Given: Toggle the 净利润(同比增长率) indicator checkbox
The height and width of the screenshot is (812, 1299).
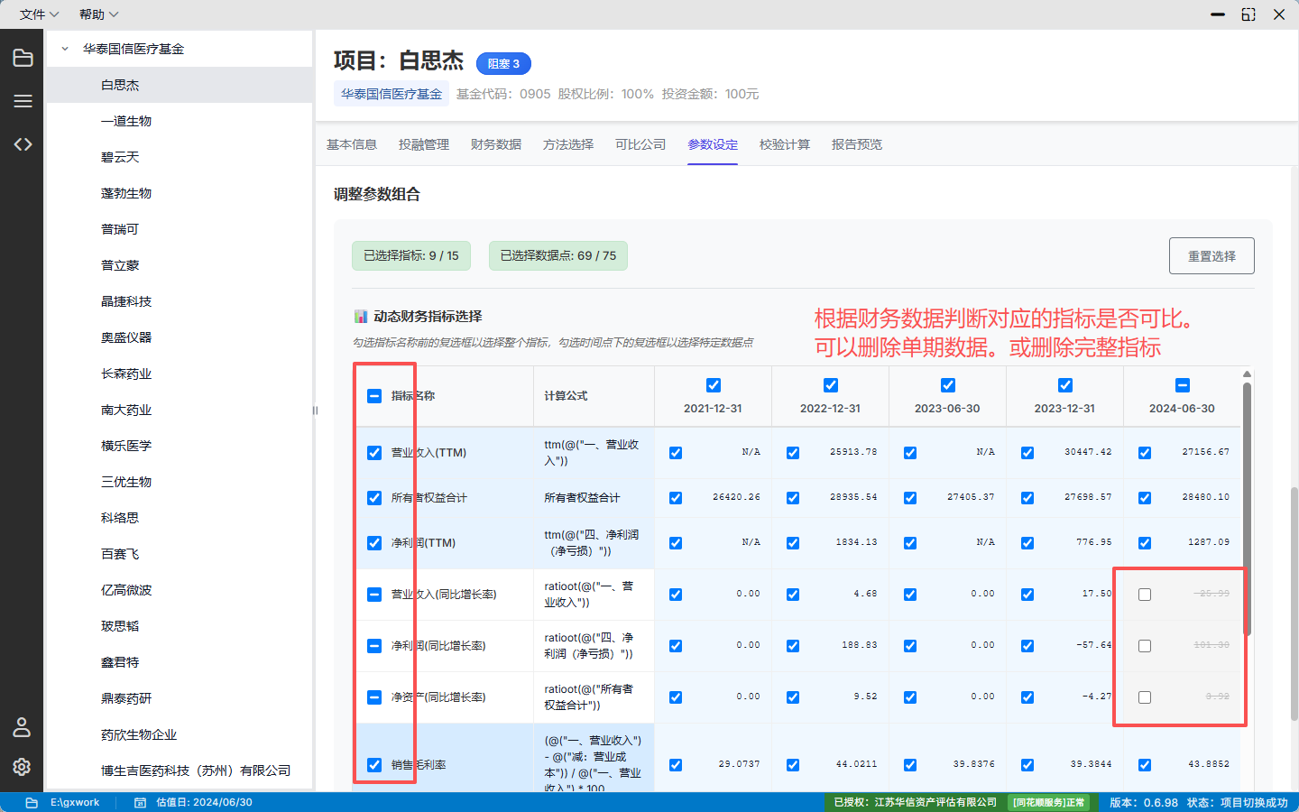Looking at the screenshot, I should tap(374, 646).
